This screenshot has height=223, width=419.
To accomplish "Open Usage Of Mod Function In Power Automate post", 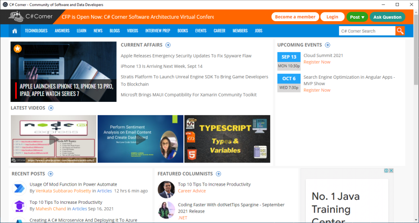I will (73, 184).
